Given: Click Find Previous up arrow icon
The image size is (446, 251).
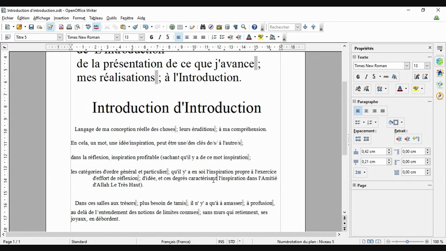Looking at the screenshot, I should [313, 27].
